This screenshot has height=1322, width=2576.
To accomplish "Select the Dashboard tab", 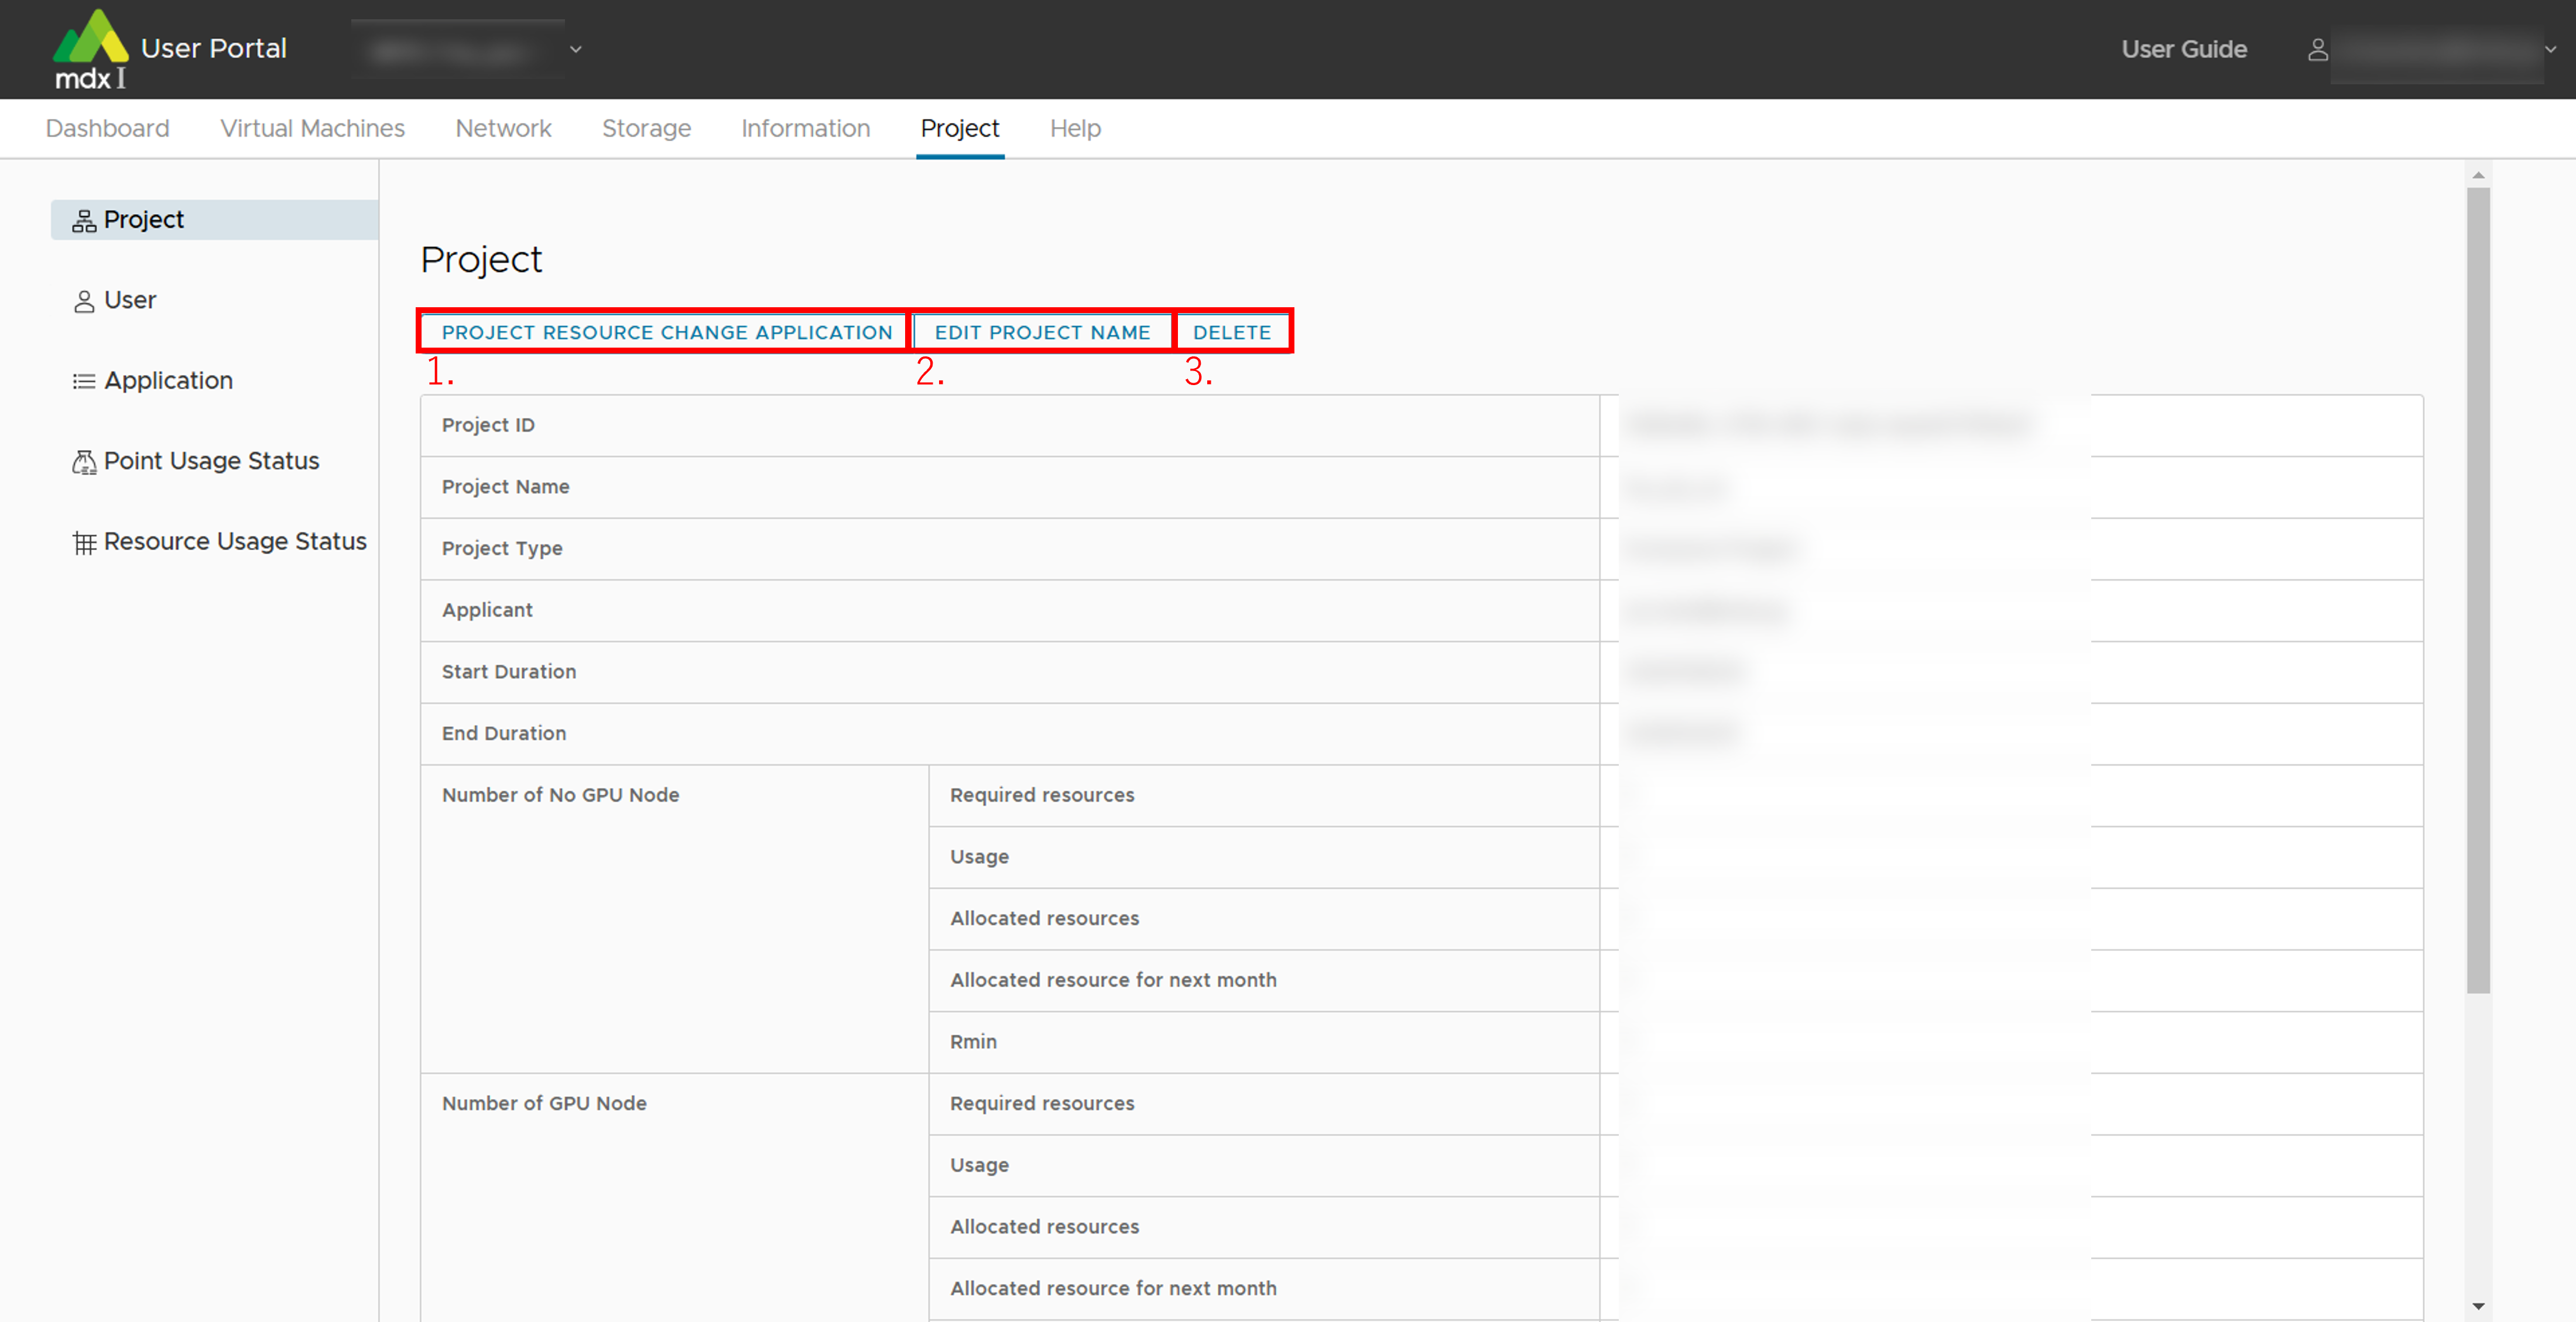I will coord(108,129).
